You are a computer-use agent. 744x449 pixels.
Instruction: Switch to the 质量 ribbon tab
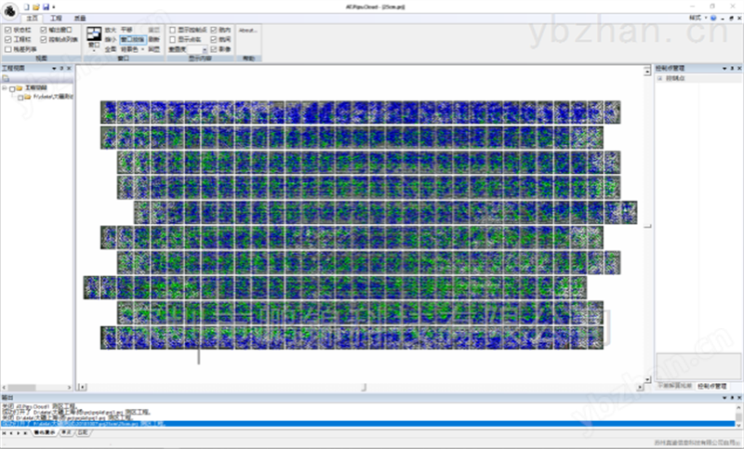80,18
